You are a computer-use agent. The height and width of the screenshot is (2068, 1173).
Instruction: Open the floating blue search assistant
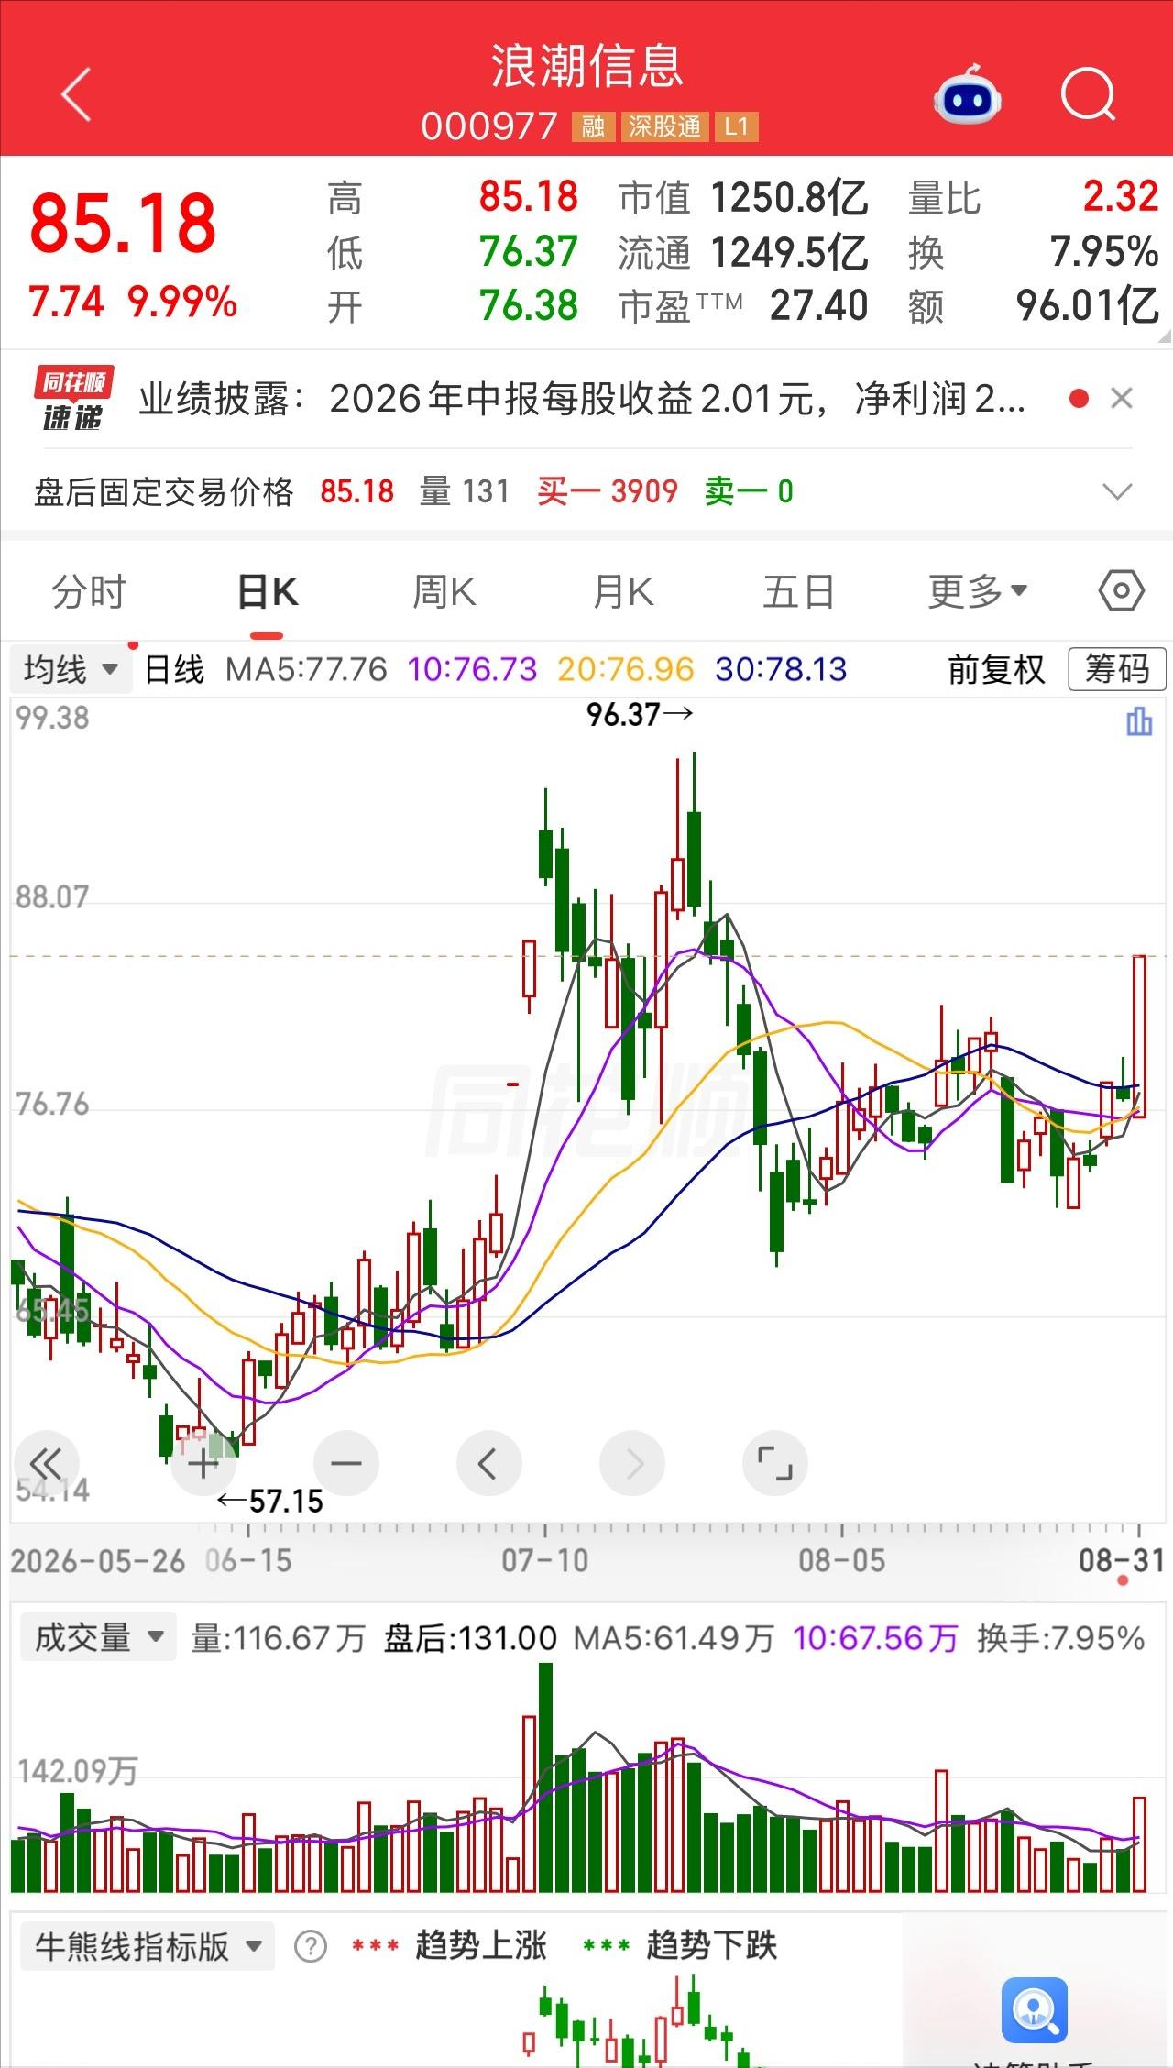(x=1035, y=2010)
